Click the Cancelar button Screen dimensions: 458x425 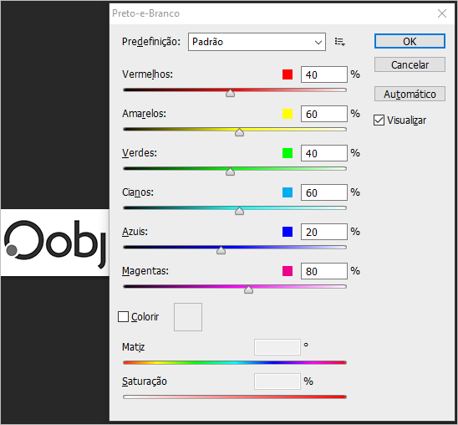[x=410, y=64]
